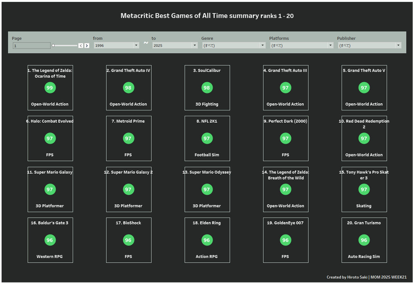Open the Platforms filter dropdown
414x283 pixels.
[330, 45]
